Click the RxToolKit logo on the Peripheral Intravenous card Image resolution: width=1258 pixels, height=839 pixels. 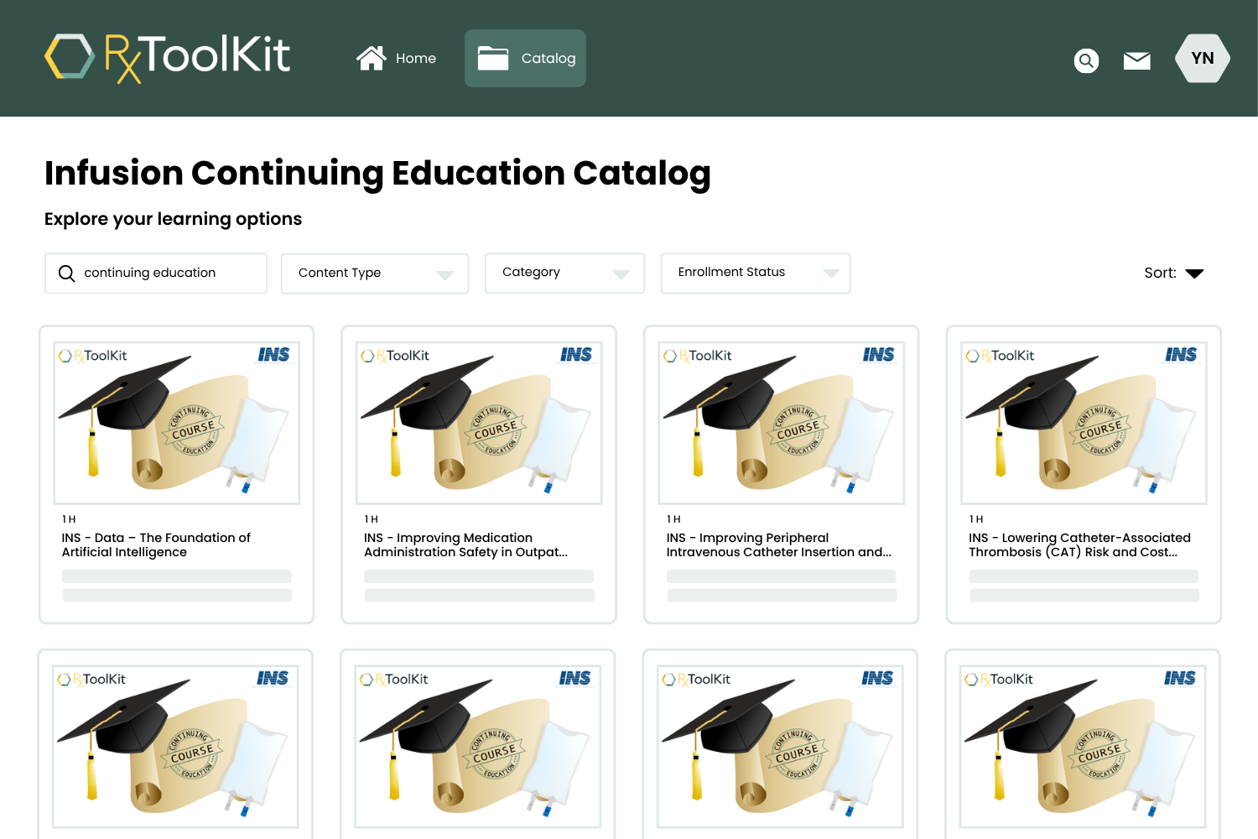click(x=697, y=356)
